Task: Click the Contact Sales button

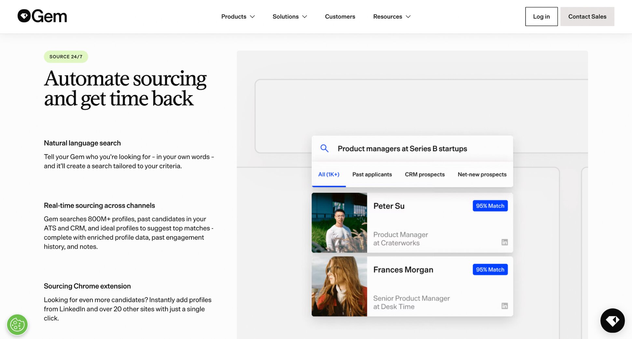Action: [587, 17]
